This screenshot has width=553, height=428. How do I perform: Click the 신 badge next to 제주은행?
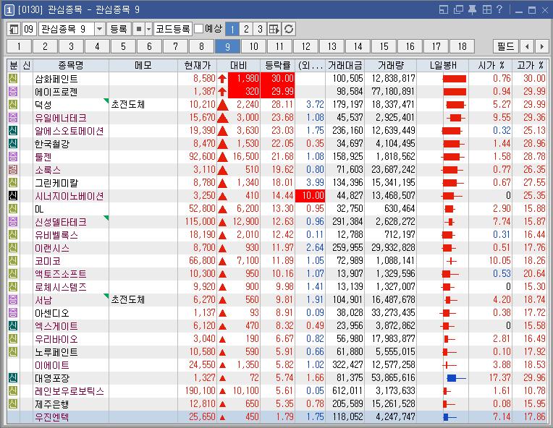(13, 404)
